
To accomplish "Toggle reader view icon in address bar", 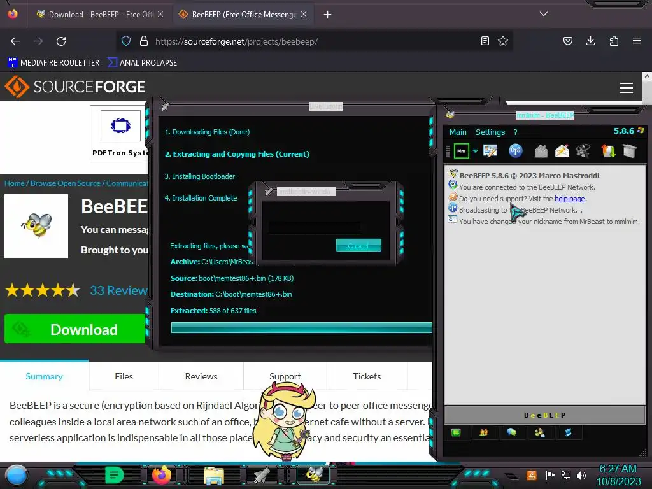I will 485,41.
